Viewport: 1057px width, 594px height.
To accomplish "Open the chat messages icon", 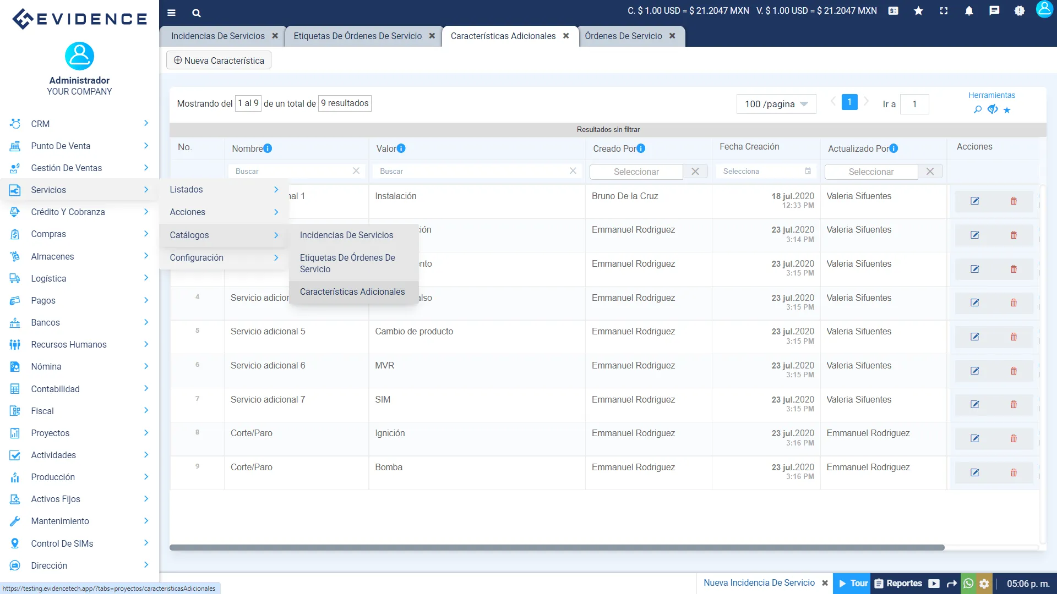I will 994,11.
